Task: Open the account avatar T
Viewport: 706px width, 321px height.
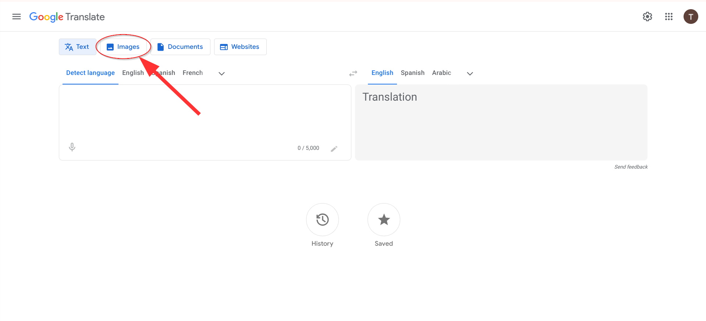Action: pyautogui.click(x=691, y=17)
